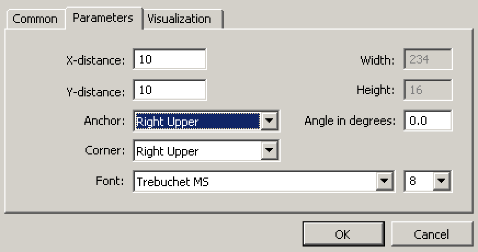Click the Angle in degrees label
478x252 pixels.
(x=350, y=121)
